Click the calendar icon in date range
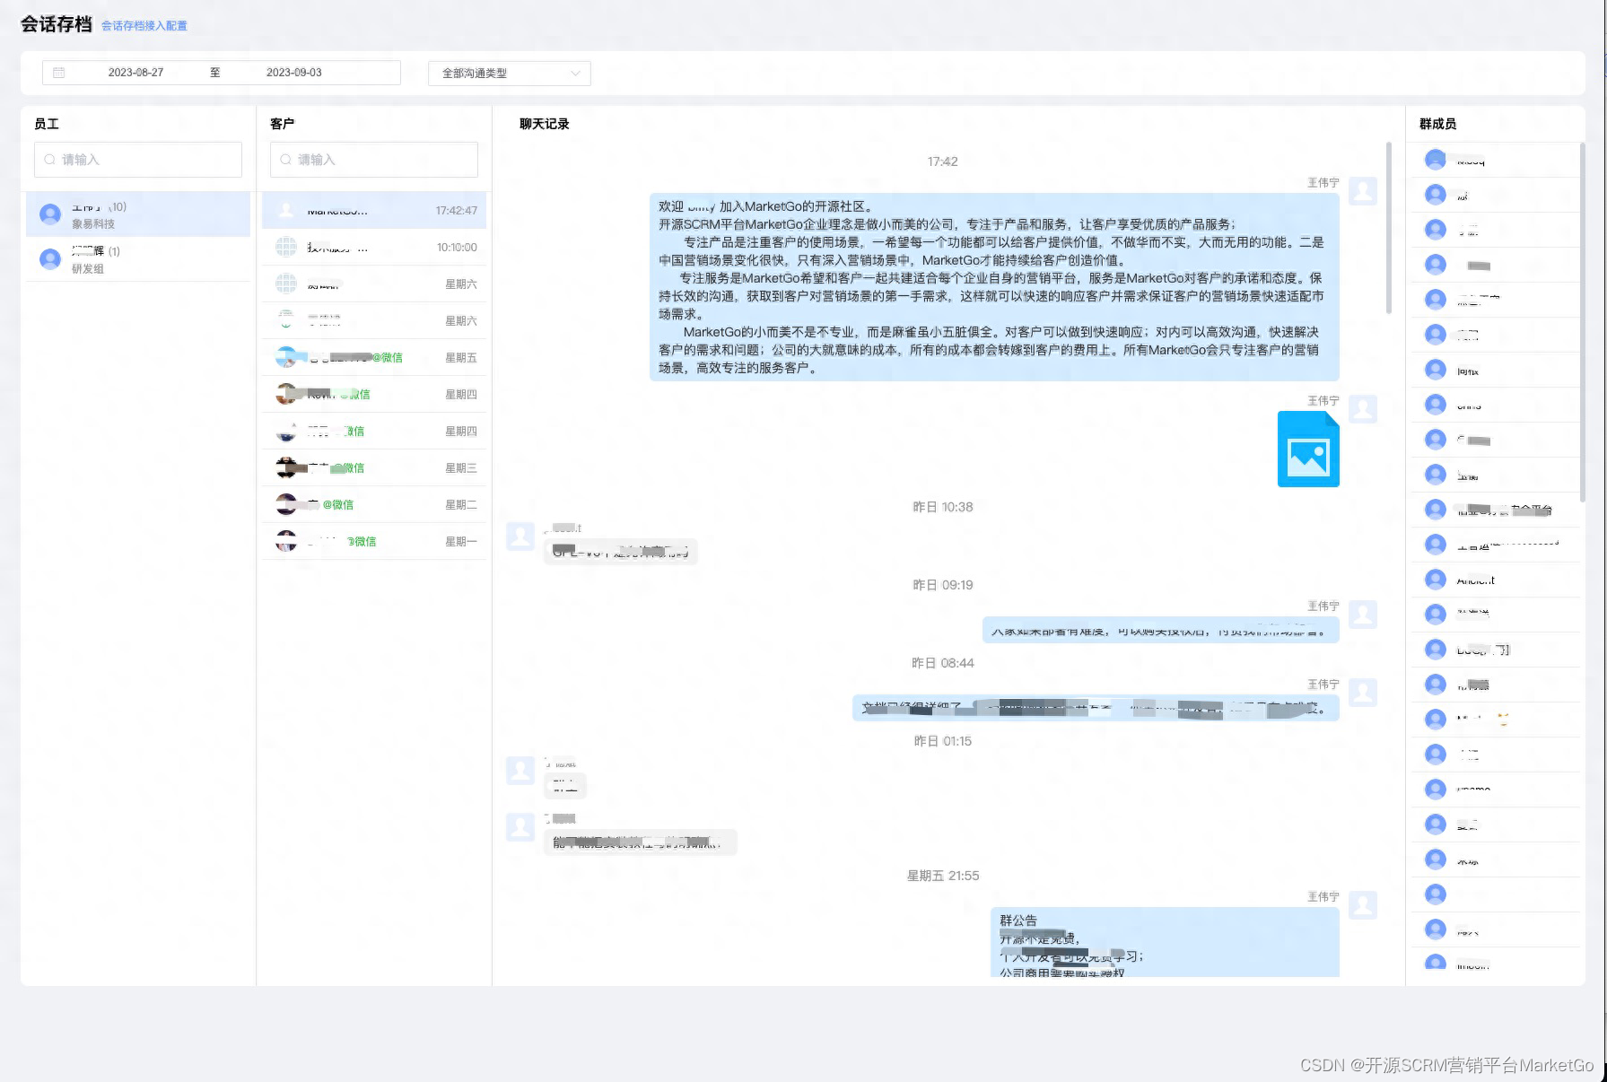Viewport: 1607px width, 1082px height. tap(59, 73)
